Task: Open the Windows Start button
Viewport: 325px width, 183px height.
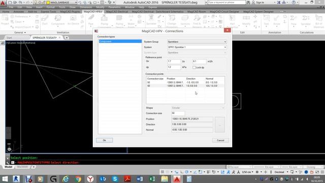Action: (5, 179)
